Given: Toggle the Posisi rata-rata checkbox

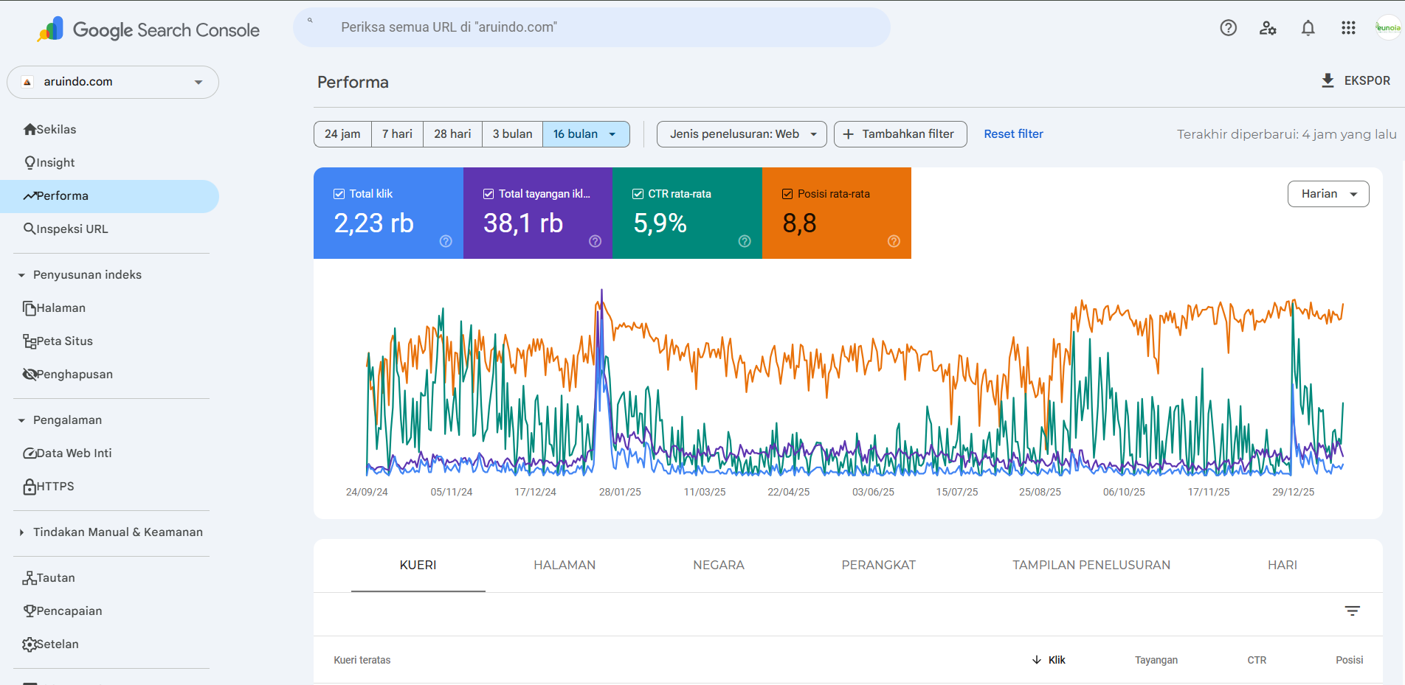Looking at the screenshot, I should coord(787,194).
